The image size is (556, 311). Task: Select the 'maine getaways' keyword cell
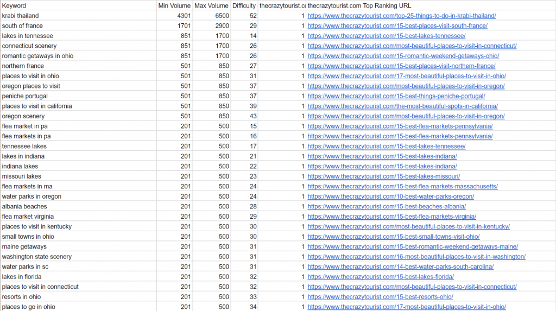click(x=78, y=247)
